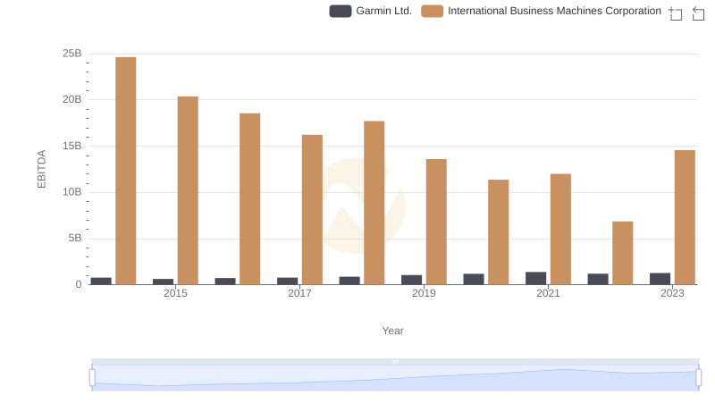Click the 2019 x-axis label
The image size is (715, 412).
tap(424, 293)
